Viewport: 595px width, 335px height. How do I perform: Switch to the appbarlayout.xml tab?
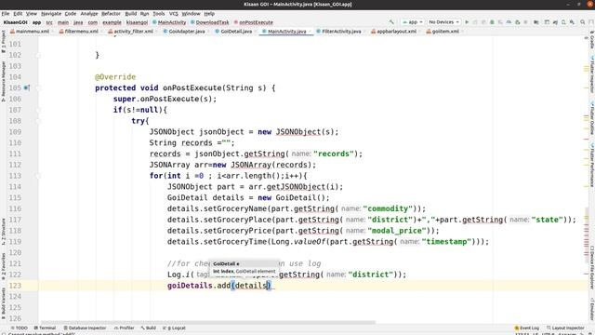click(x=394, y=32)
